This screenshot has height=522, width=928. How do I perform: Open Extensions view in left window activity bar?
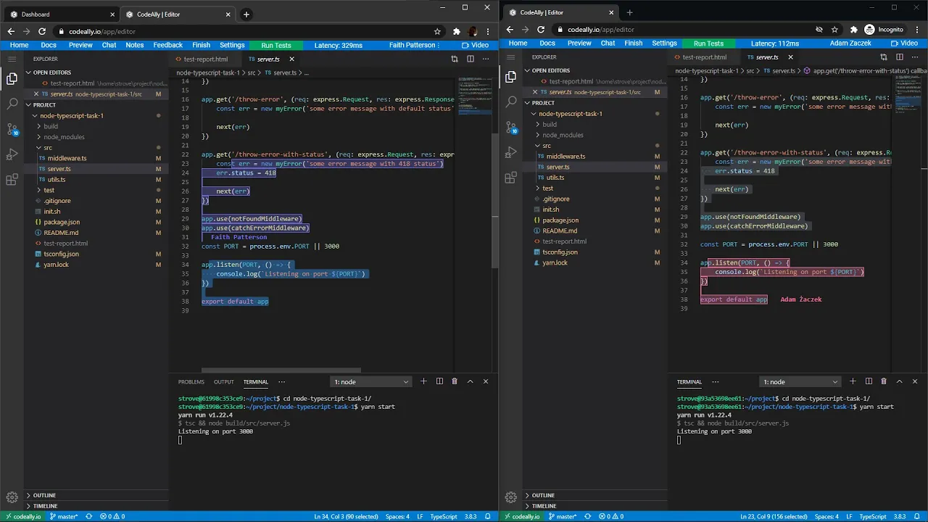12,180
